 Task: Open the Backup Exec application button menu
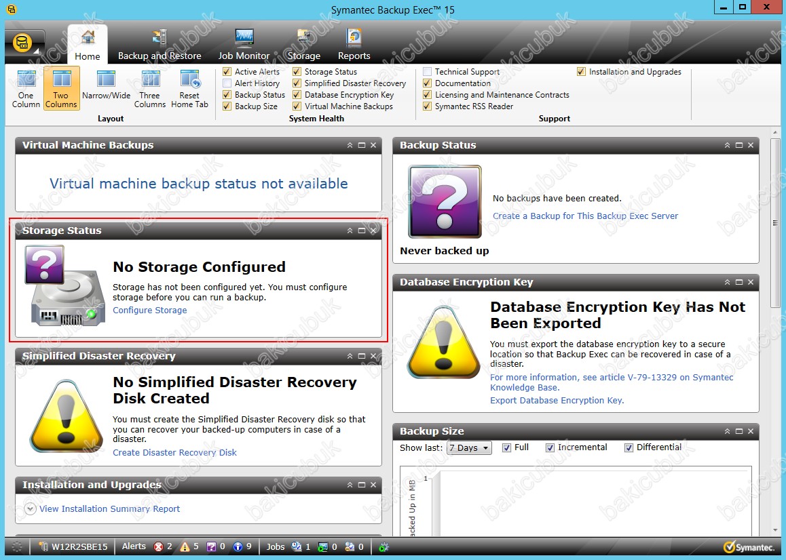[x=24, y=43]
